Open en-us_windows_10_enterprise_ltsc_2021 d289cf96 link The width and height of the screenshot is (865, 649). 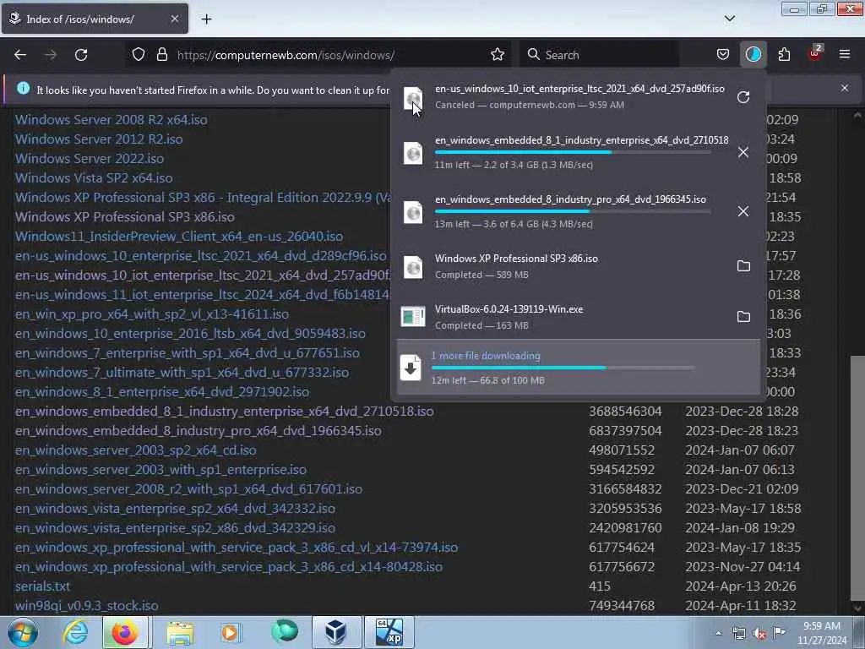coord(201,255)
